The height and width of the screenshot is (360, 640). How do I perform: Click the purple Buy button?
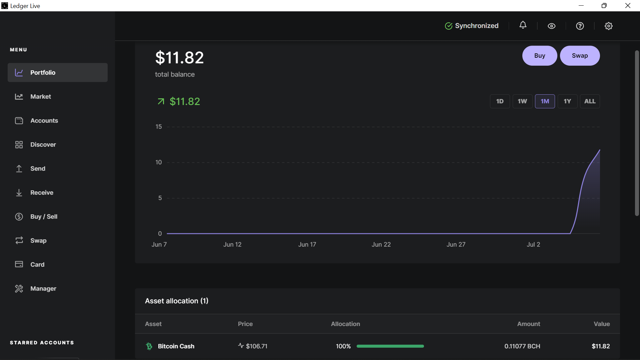[x=540, y=56]
